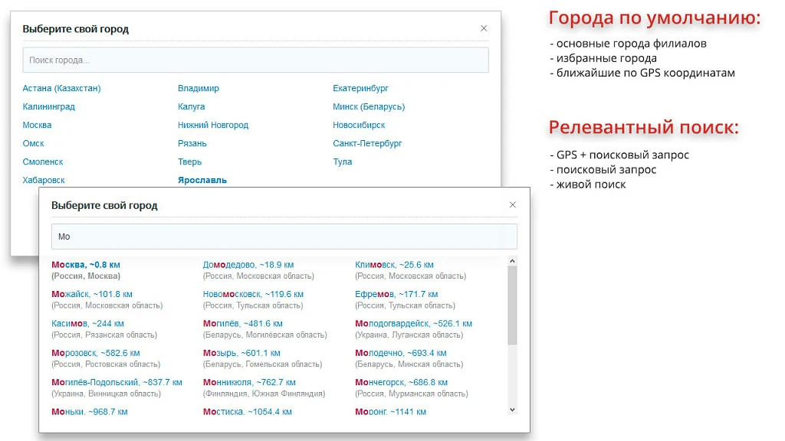Pick Омск in the default cities

pos(33,143)
